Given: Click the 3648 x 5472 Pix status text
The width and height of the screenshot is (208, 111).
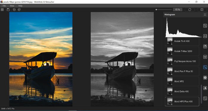Looking at the screenshot, I should [7, 109].
